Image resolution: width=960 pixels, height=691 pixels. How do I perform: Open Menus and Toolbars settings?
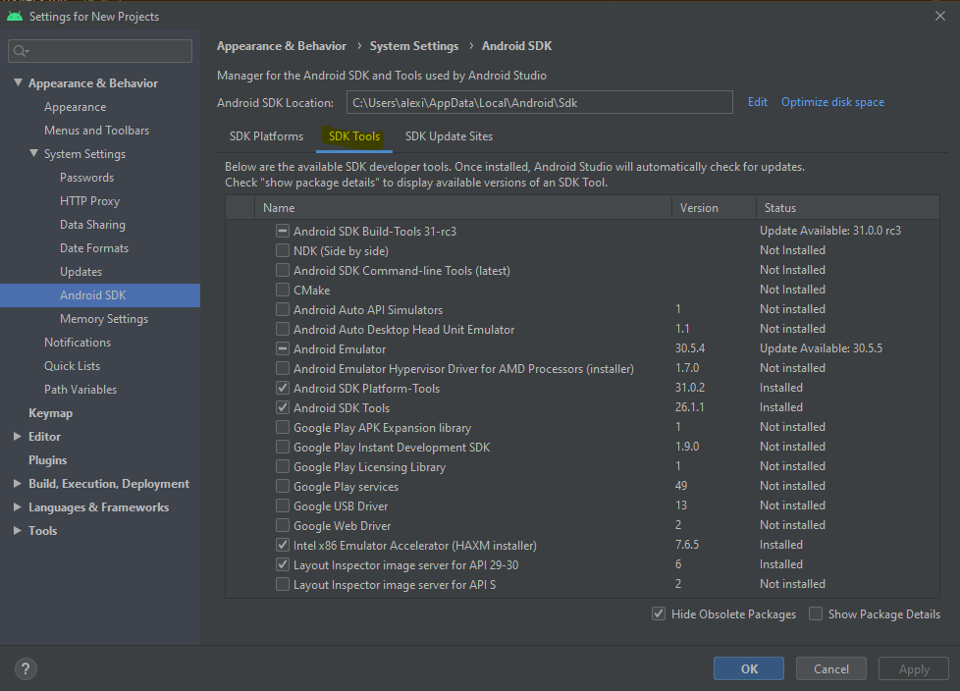click(97, 131)
